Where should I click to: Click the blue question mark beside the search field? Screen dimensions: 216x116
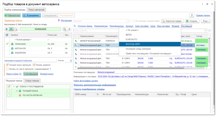pos(210,31)
